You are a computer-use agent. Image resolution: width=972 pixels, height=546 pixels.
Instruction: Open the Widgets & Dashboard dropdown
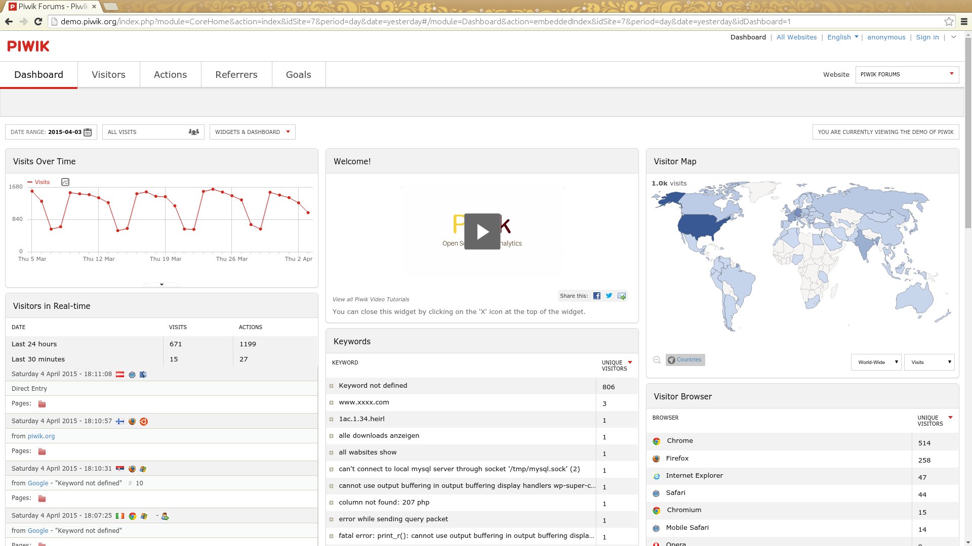(x=252, y=132)
